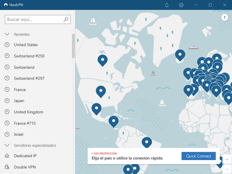
Task: Open Dedicated IP specialized servers
Action: pyautogui.click(x=25, y=156)
